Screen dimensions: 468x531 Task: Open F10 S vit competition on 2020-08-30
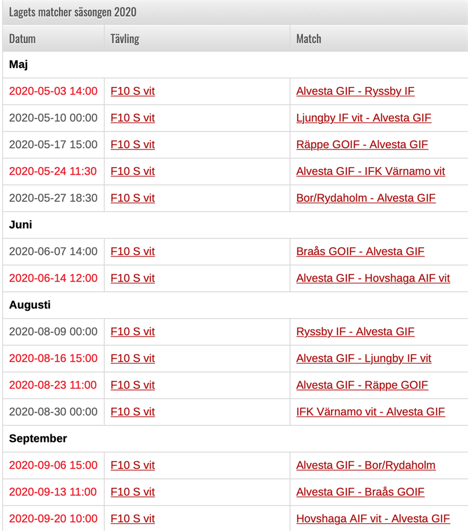pos(133,412)
